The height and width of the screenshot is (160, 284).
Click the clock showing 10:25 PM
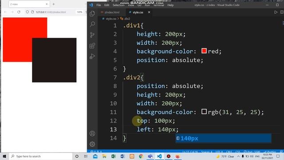[x=267, y=155]
